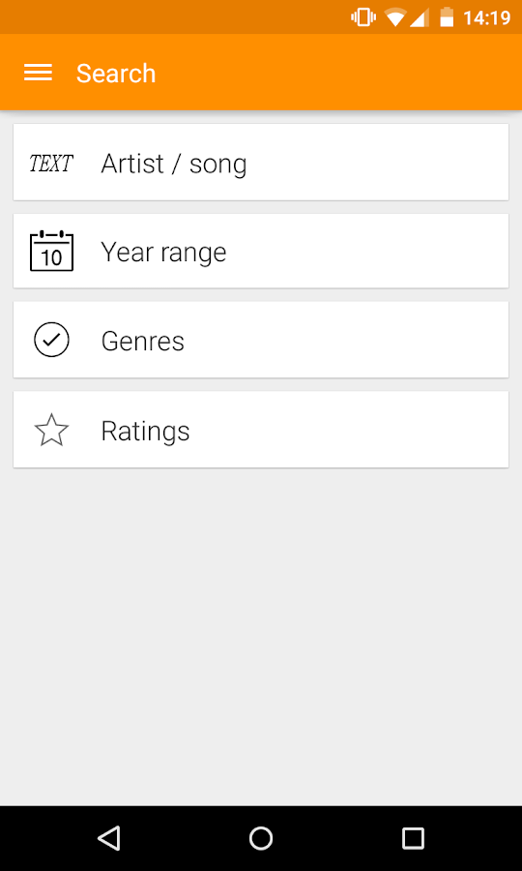Tap the Android back triangle
The image size is (522, 871).
pyautogui.click(x=109, y=838)
